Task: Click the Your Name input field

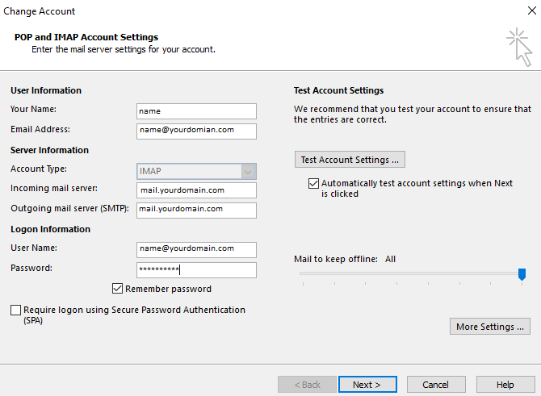Action: [x=196, y=111]
